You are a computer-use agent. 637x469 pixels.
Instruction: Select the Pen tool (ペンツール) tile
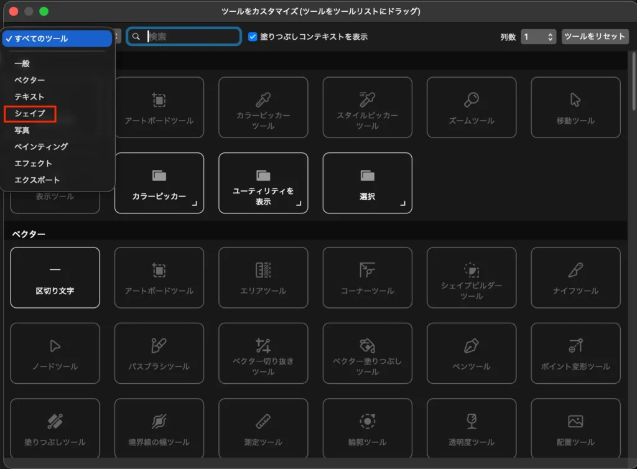[x=471, y=353]
